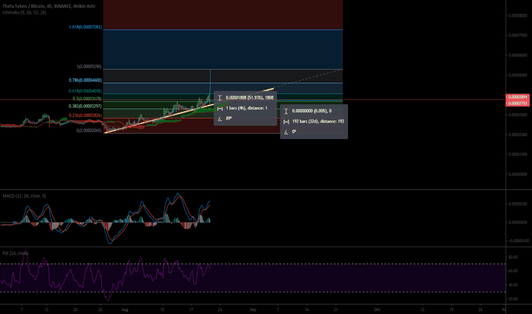Click the 'Sep' marker on the time axis

pyautogui.click(x=253, y=309)
